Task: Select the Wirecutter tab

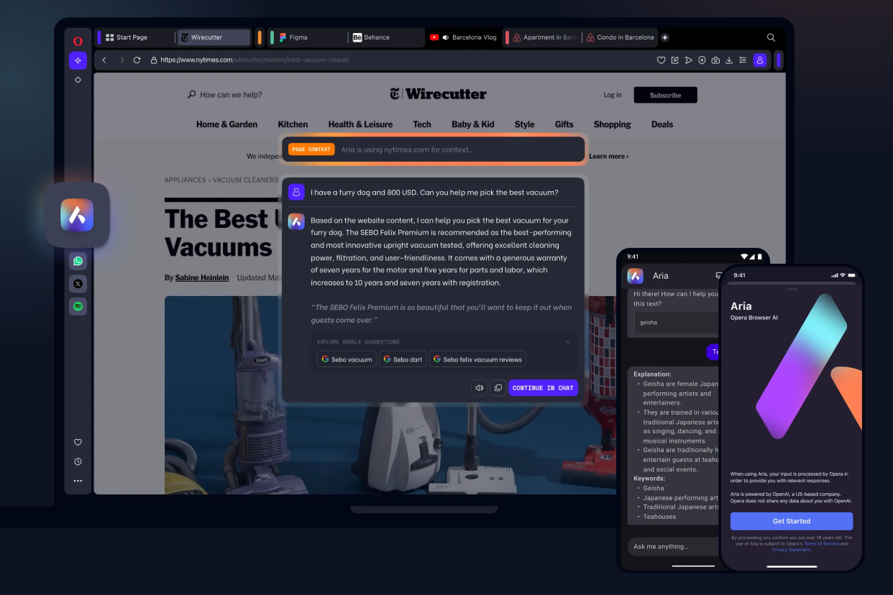Action: [x=214, y=37]
